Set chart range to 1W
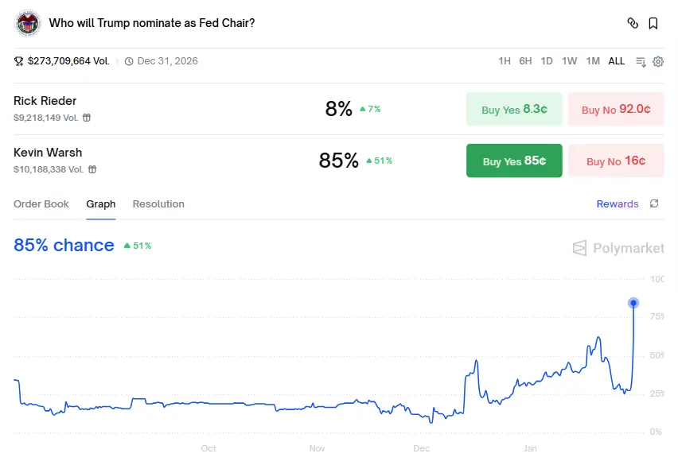Image resolution: width=678 pixels, height=465 pixels. click(569, 61)
